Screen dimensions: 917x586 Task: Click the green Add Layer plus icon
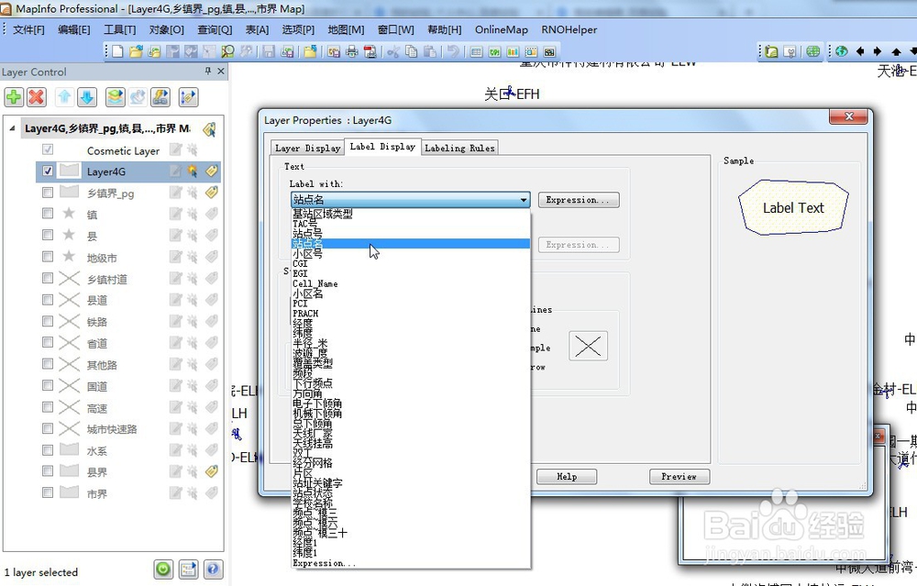tap(14, 96)
